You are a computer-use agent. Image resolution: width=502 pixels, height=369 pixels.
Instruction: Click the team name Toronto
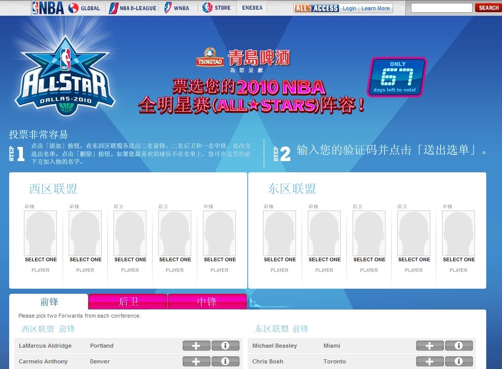(335, 361)
